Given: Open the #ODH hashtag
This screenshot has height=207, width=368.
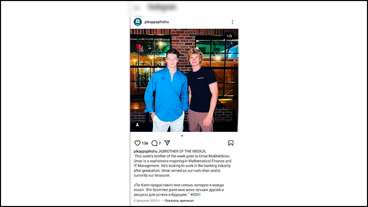Looking at the screenshot, I should [195, 195].
